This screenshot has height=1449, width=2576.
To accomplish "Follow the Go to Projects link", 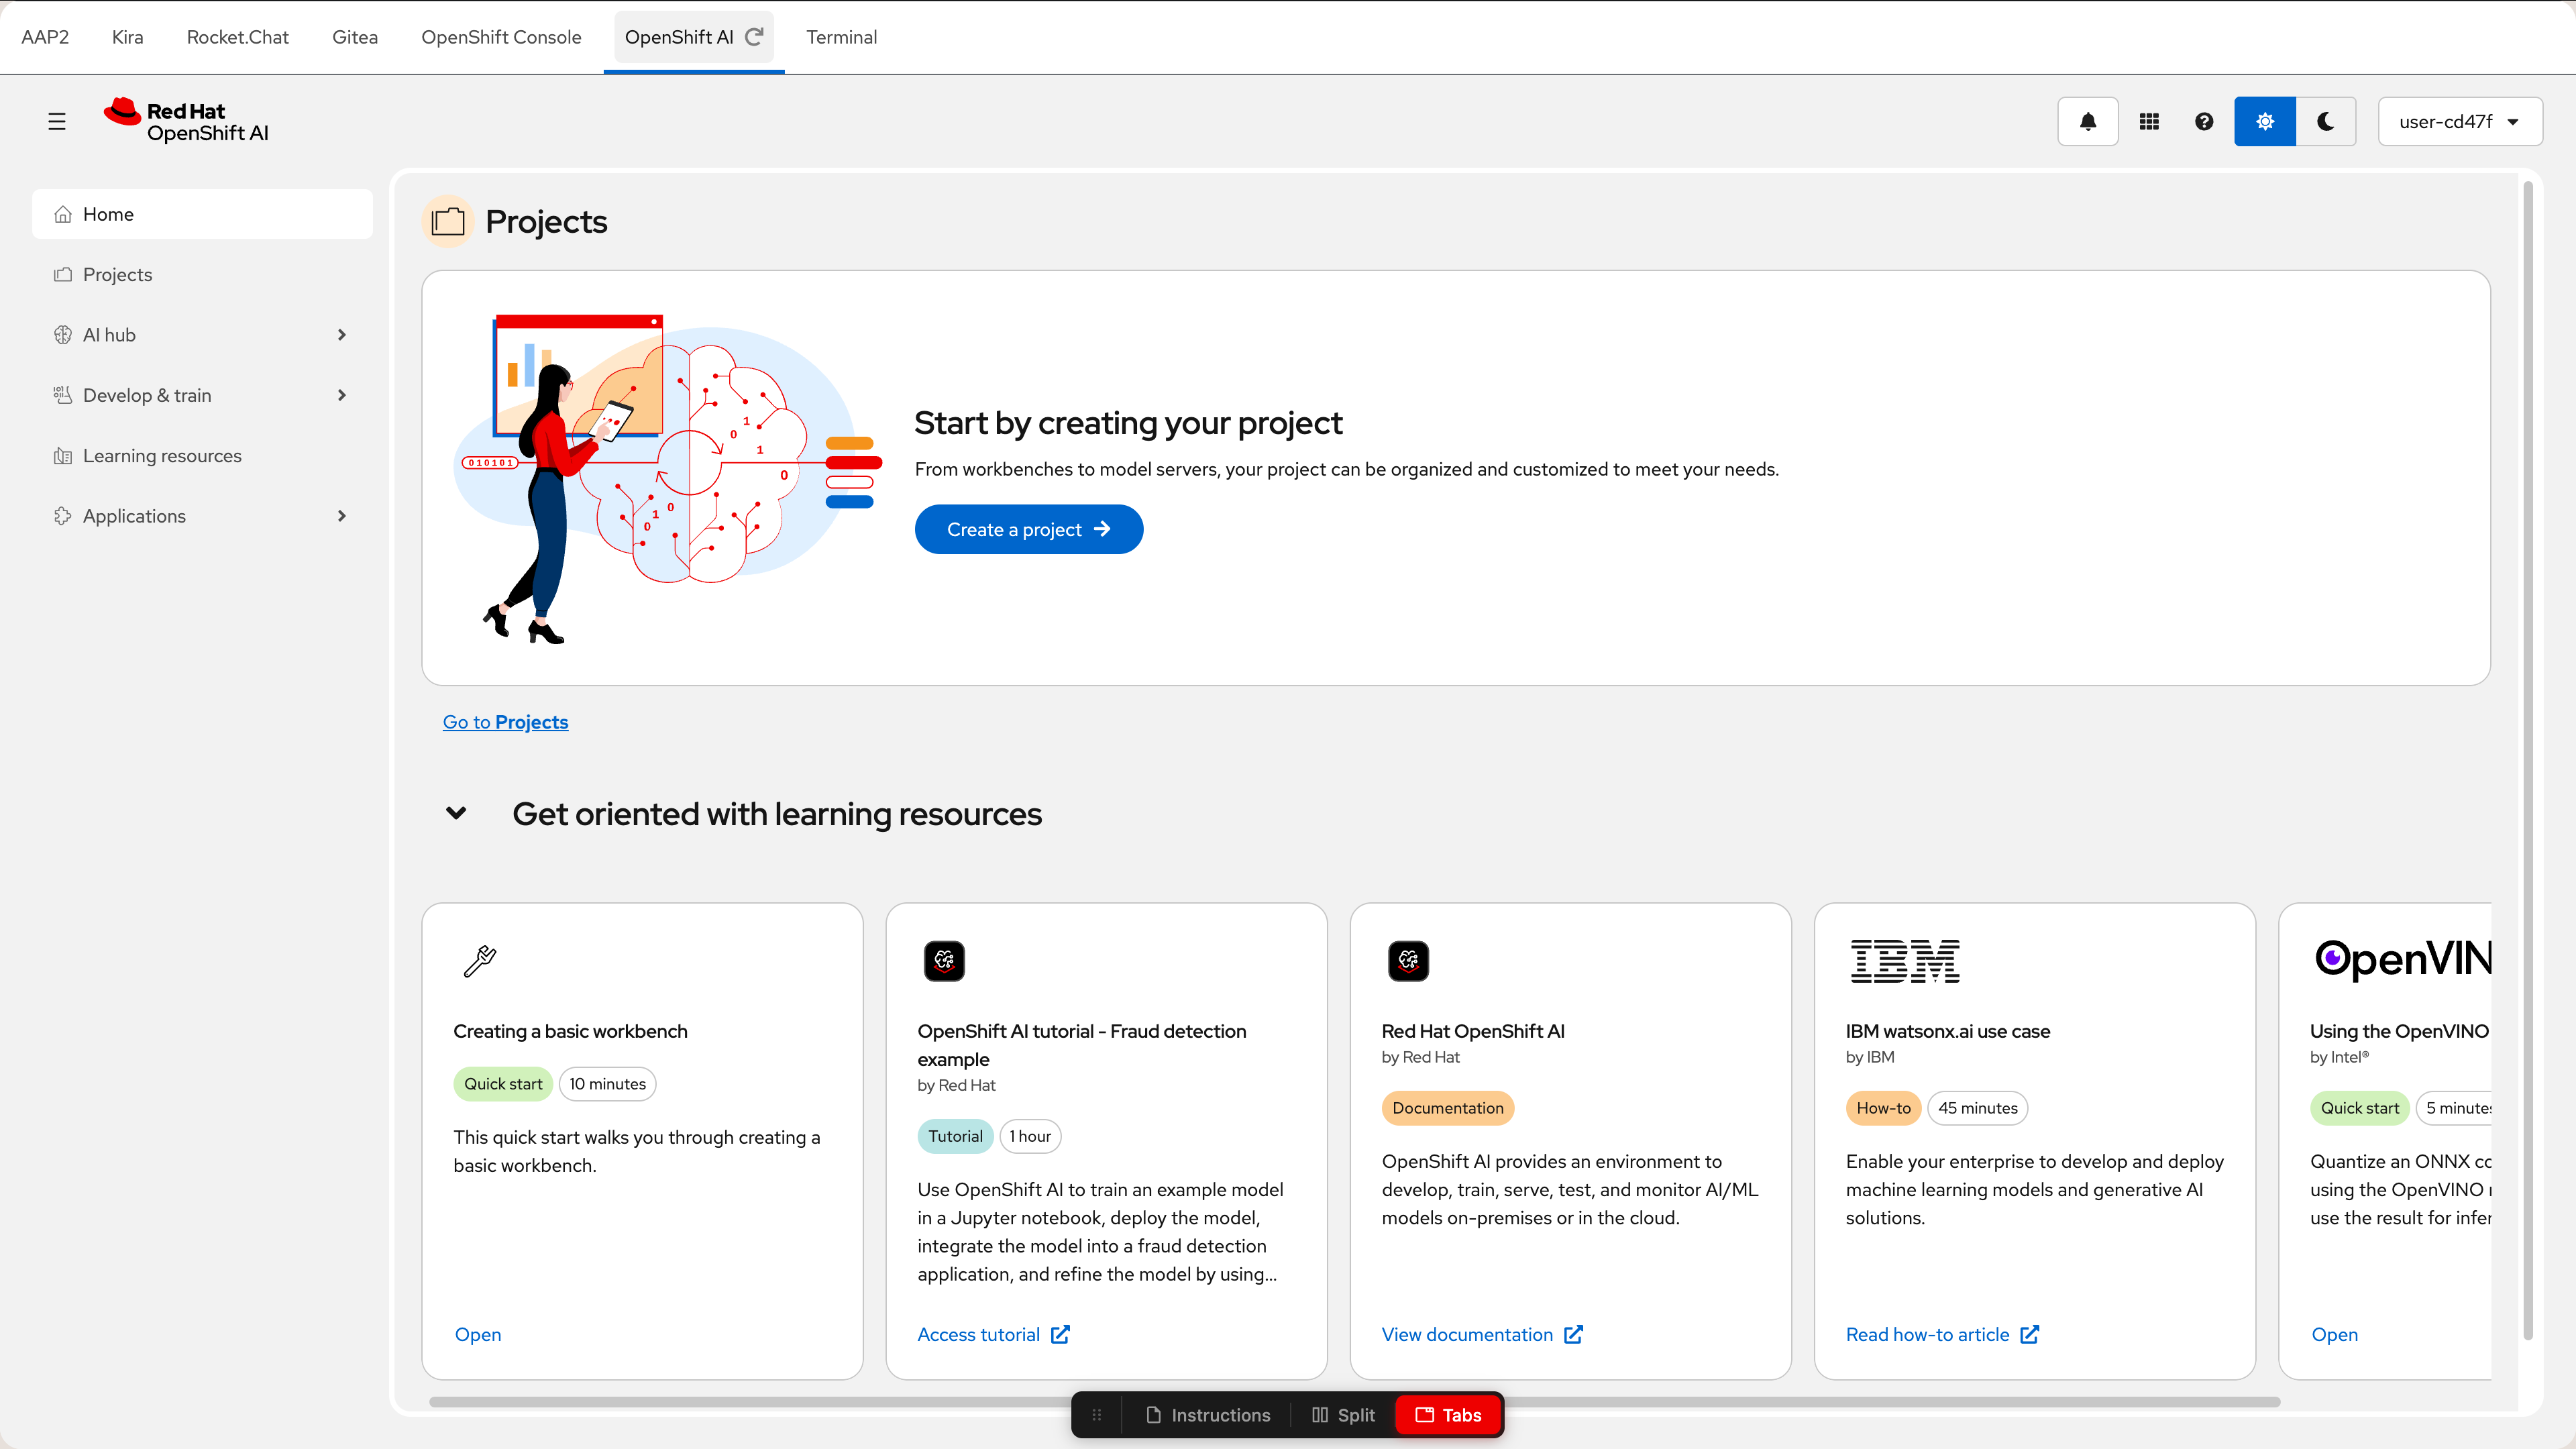I will click(505, 722).
